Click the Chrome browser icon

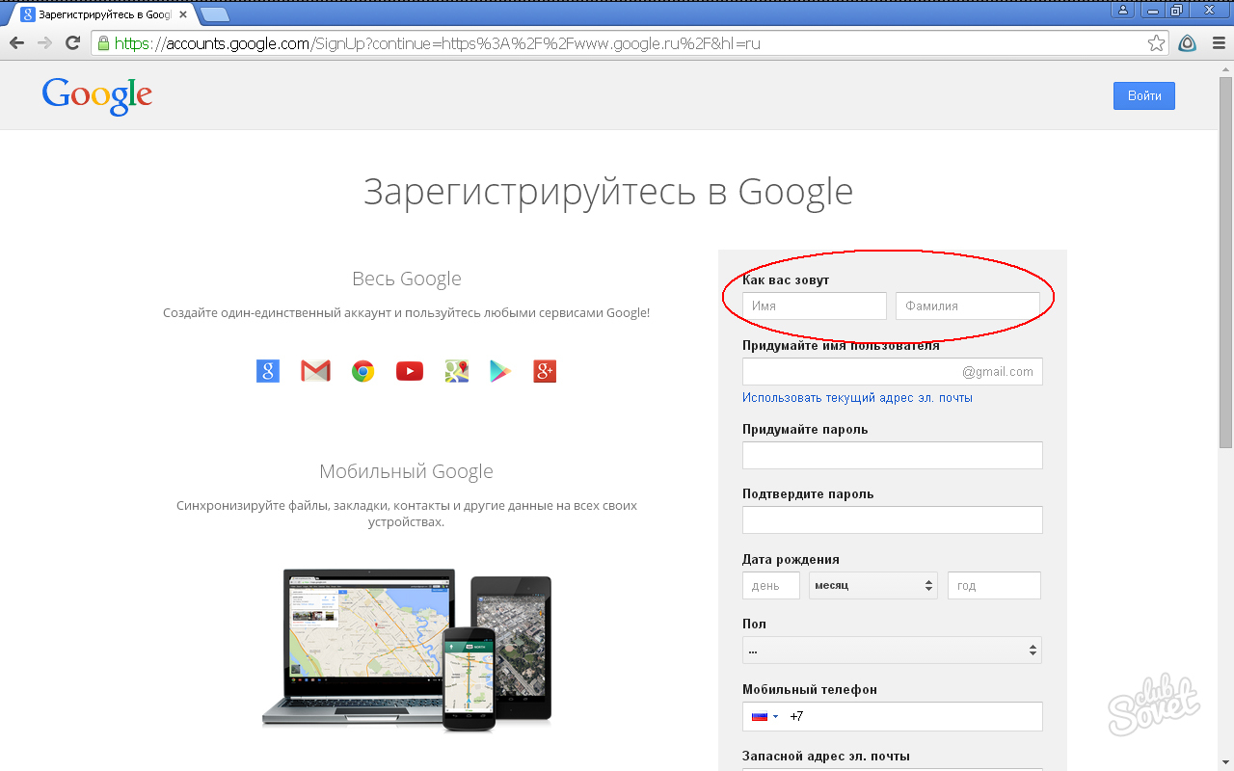coord(362,371)
